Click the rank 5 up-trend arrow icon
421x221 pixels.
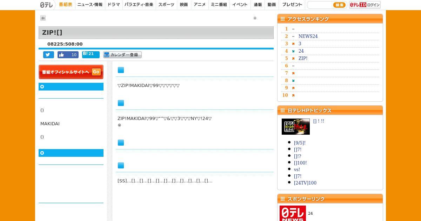tap(293, 59)
